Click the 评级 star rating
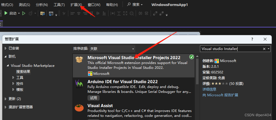 (220, 83)
